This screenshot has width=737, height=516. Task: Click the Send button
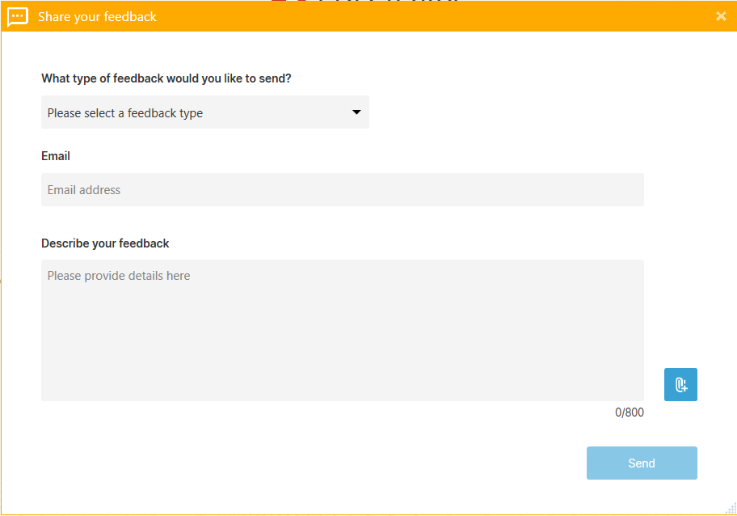(x=642, y=463)
